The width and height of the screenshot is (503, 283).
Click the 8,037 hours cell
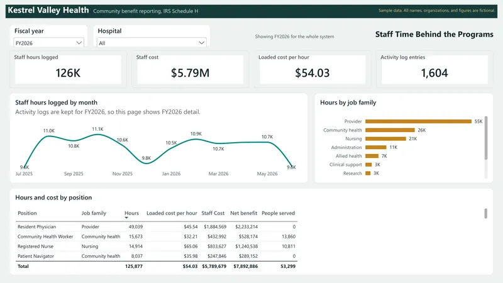(137, 256)
